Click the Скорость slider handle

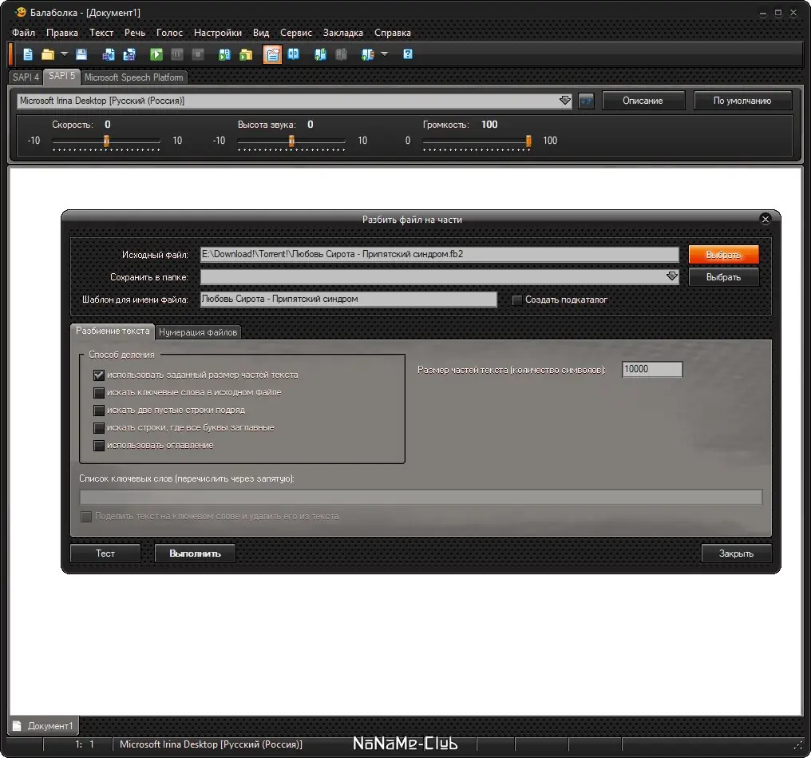[106, 141]
